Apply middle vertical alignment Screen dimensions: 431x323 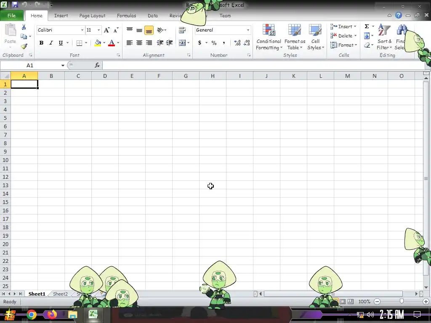[x=139, y=30]
